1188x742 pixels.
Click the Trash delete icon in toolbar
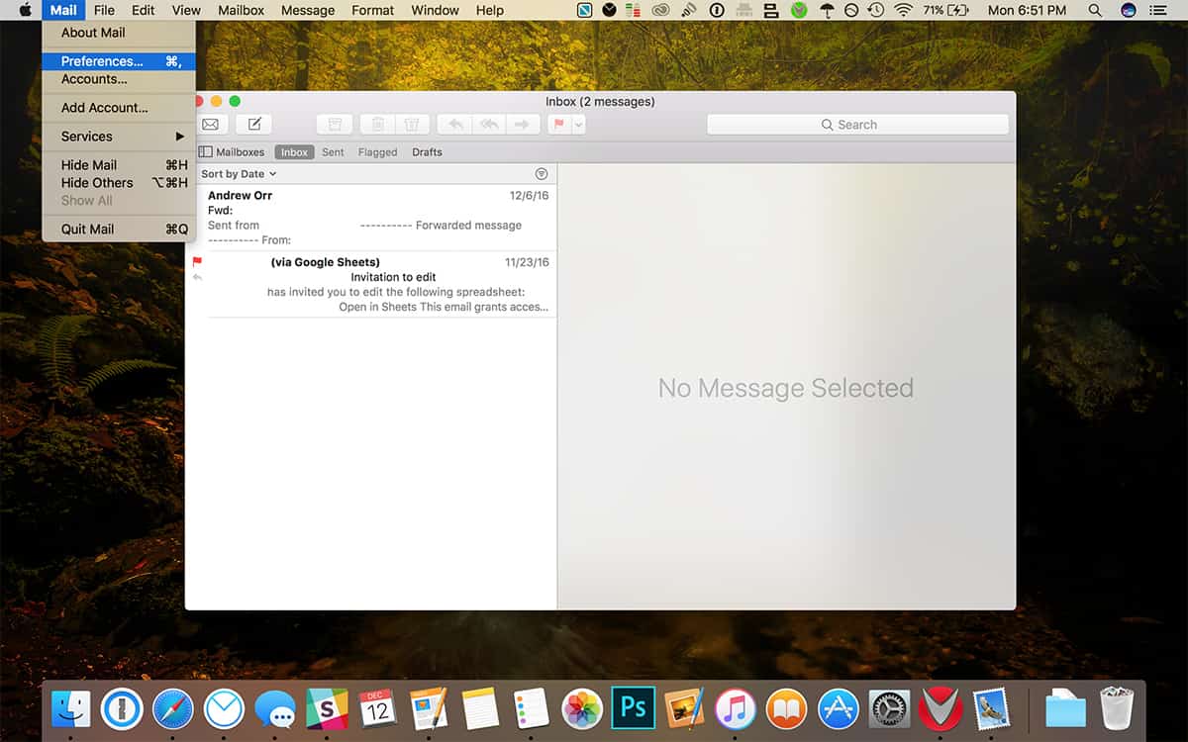pos(377,125)
